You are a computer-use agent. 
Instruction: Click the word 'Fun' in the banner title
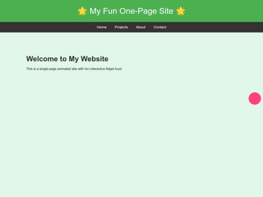click(110, 11)
